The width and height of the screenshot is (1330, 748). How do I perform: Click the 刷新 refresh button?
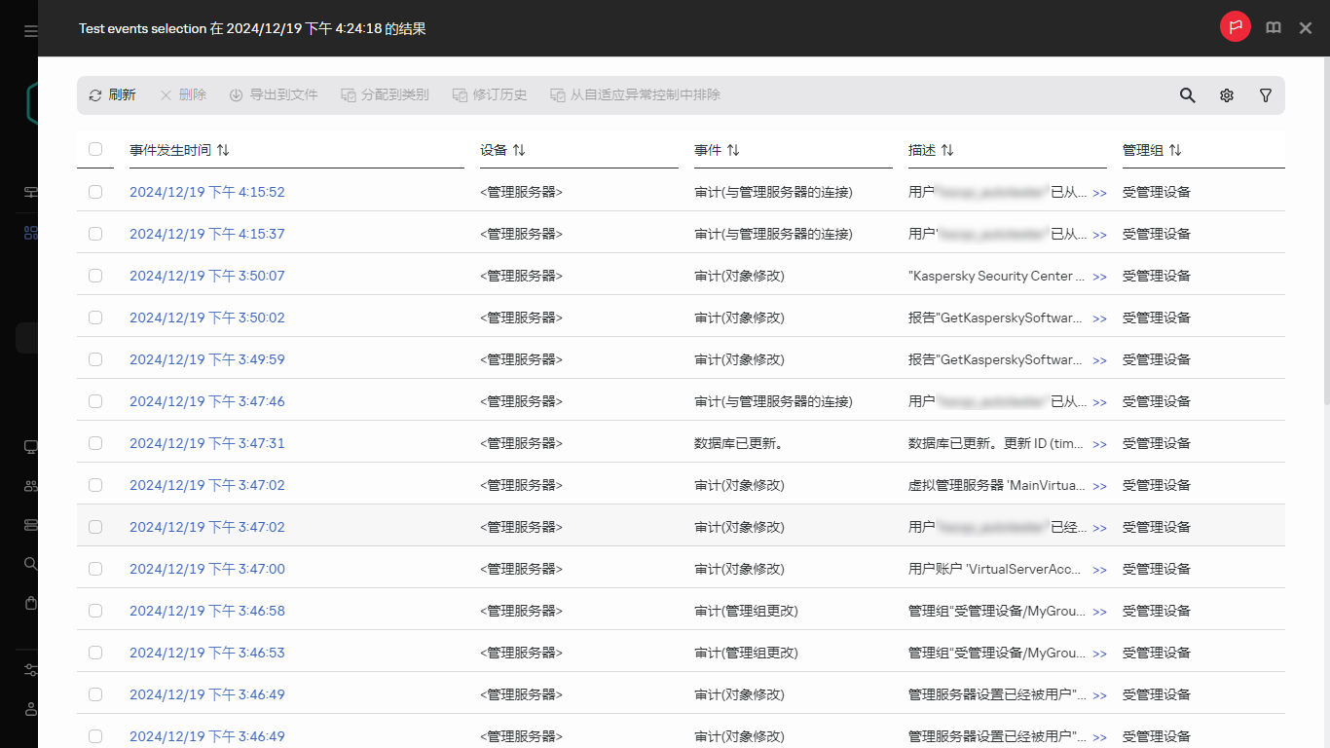click(112, 95)
